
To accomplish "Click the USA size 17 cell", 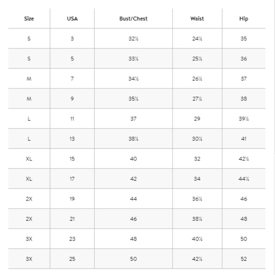I will coord(72,179).
